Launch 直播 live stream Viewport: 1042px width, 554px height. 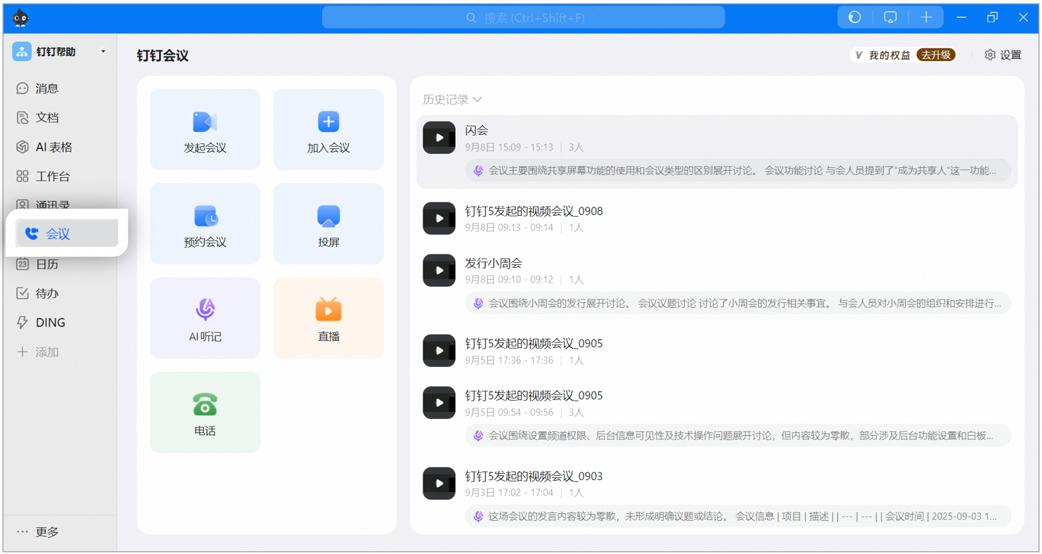coord(328,309)
